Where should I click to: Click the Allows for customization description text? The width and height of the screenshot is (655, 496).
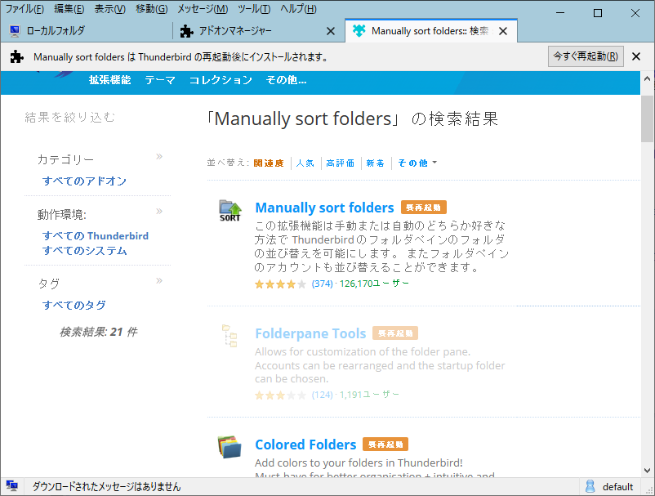[x=380, y=365]
